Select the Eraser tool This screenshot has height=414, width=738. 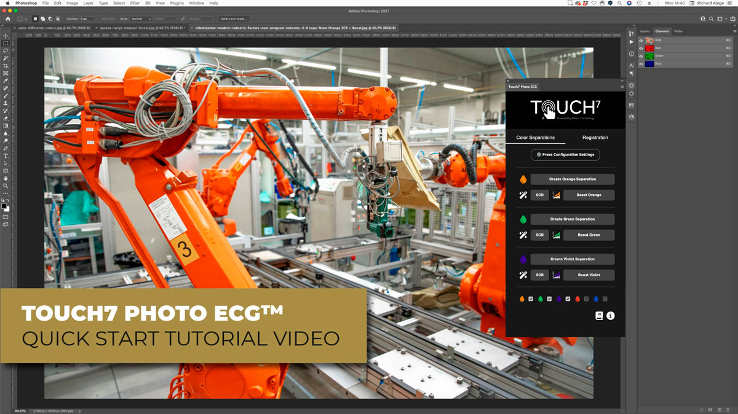tap(6, 118)
